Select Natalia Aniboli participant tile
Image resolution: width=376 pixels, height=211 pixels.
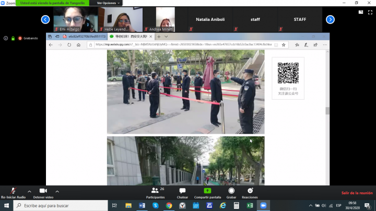pyautogui.click(x=210, y=19)
